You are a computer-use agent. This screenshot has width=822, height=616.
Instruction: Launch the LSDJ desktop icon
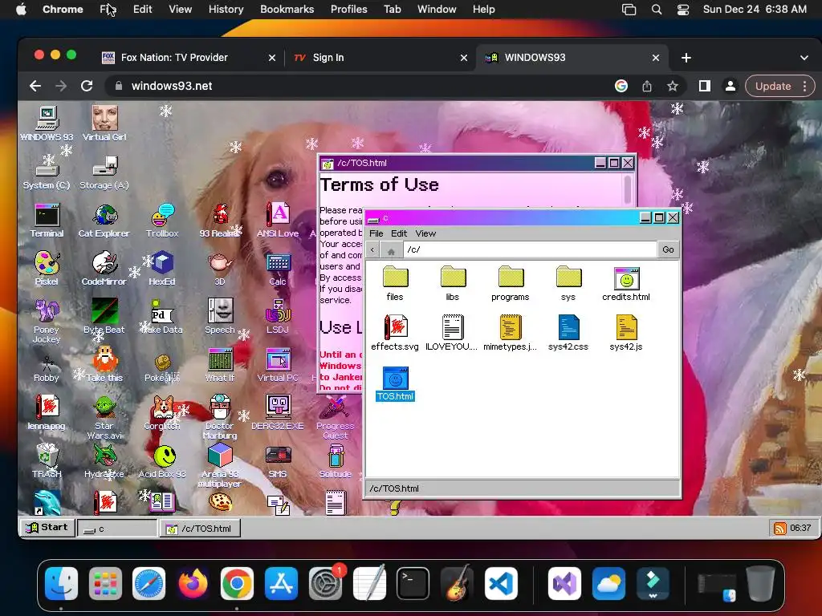(x=277, y=316)
